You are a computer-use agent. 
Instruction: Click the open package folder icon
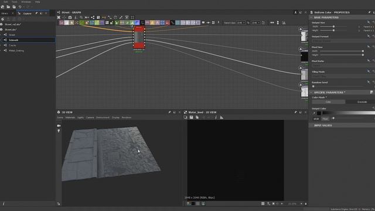point(8,7)
